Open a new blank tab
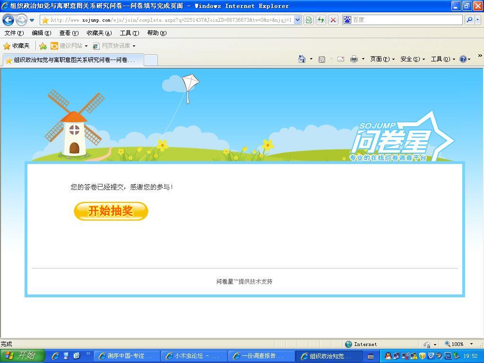Screen dimensions: 484x363 (x=151, y=60)
